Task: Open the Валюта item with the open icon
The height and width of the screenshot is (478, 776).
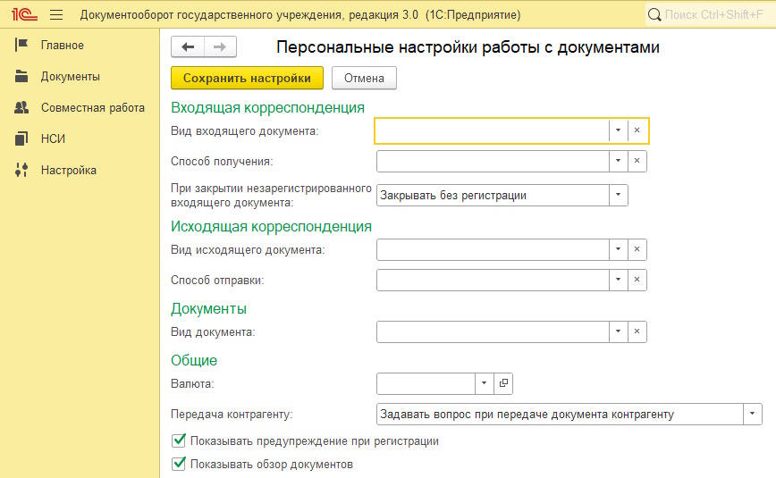Action: click(x=503, y=383)
